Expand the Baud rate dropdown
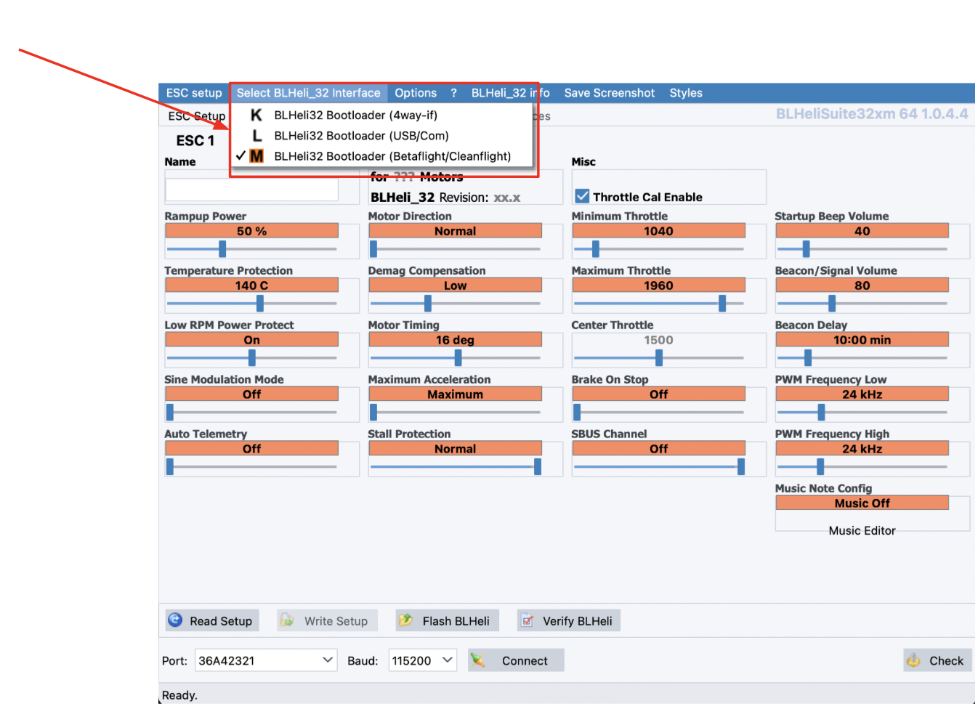The image size is (978, 709). click(x=448, y=660)
